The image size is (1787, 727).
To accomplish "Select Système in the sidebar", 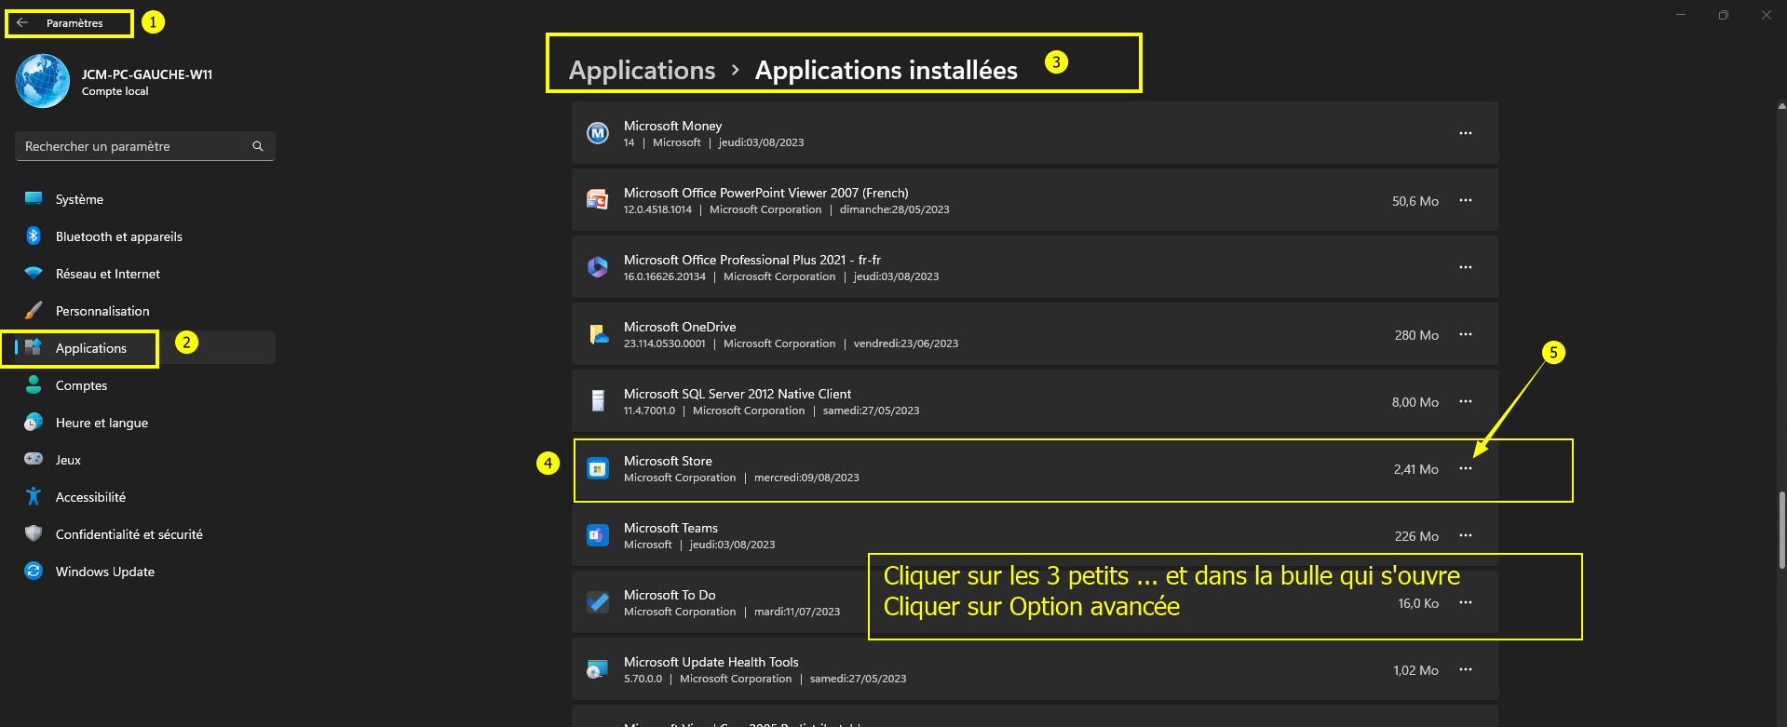I will click(79, 199).
